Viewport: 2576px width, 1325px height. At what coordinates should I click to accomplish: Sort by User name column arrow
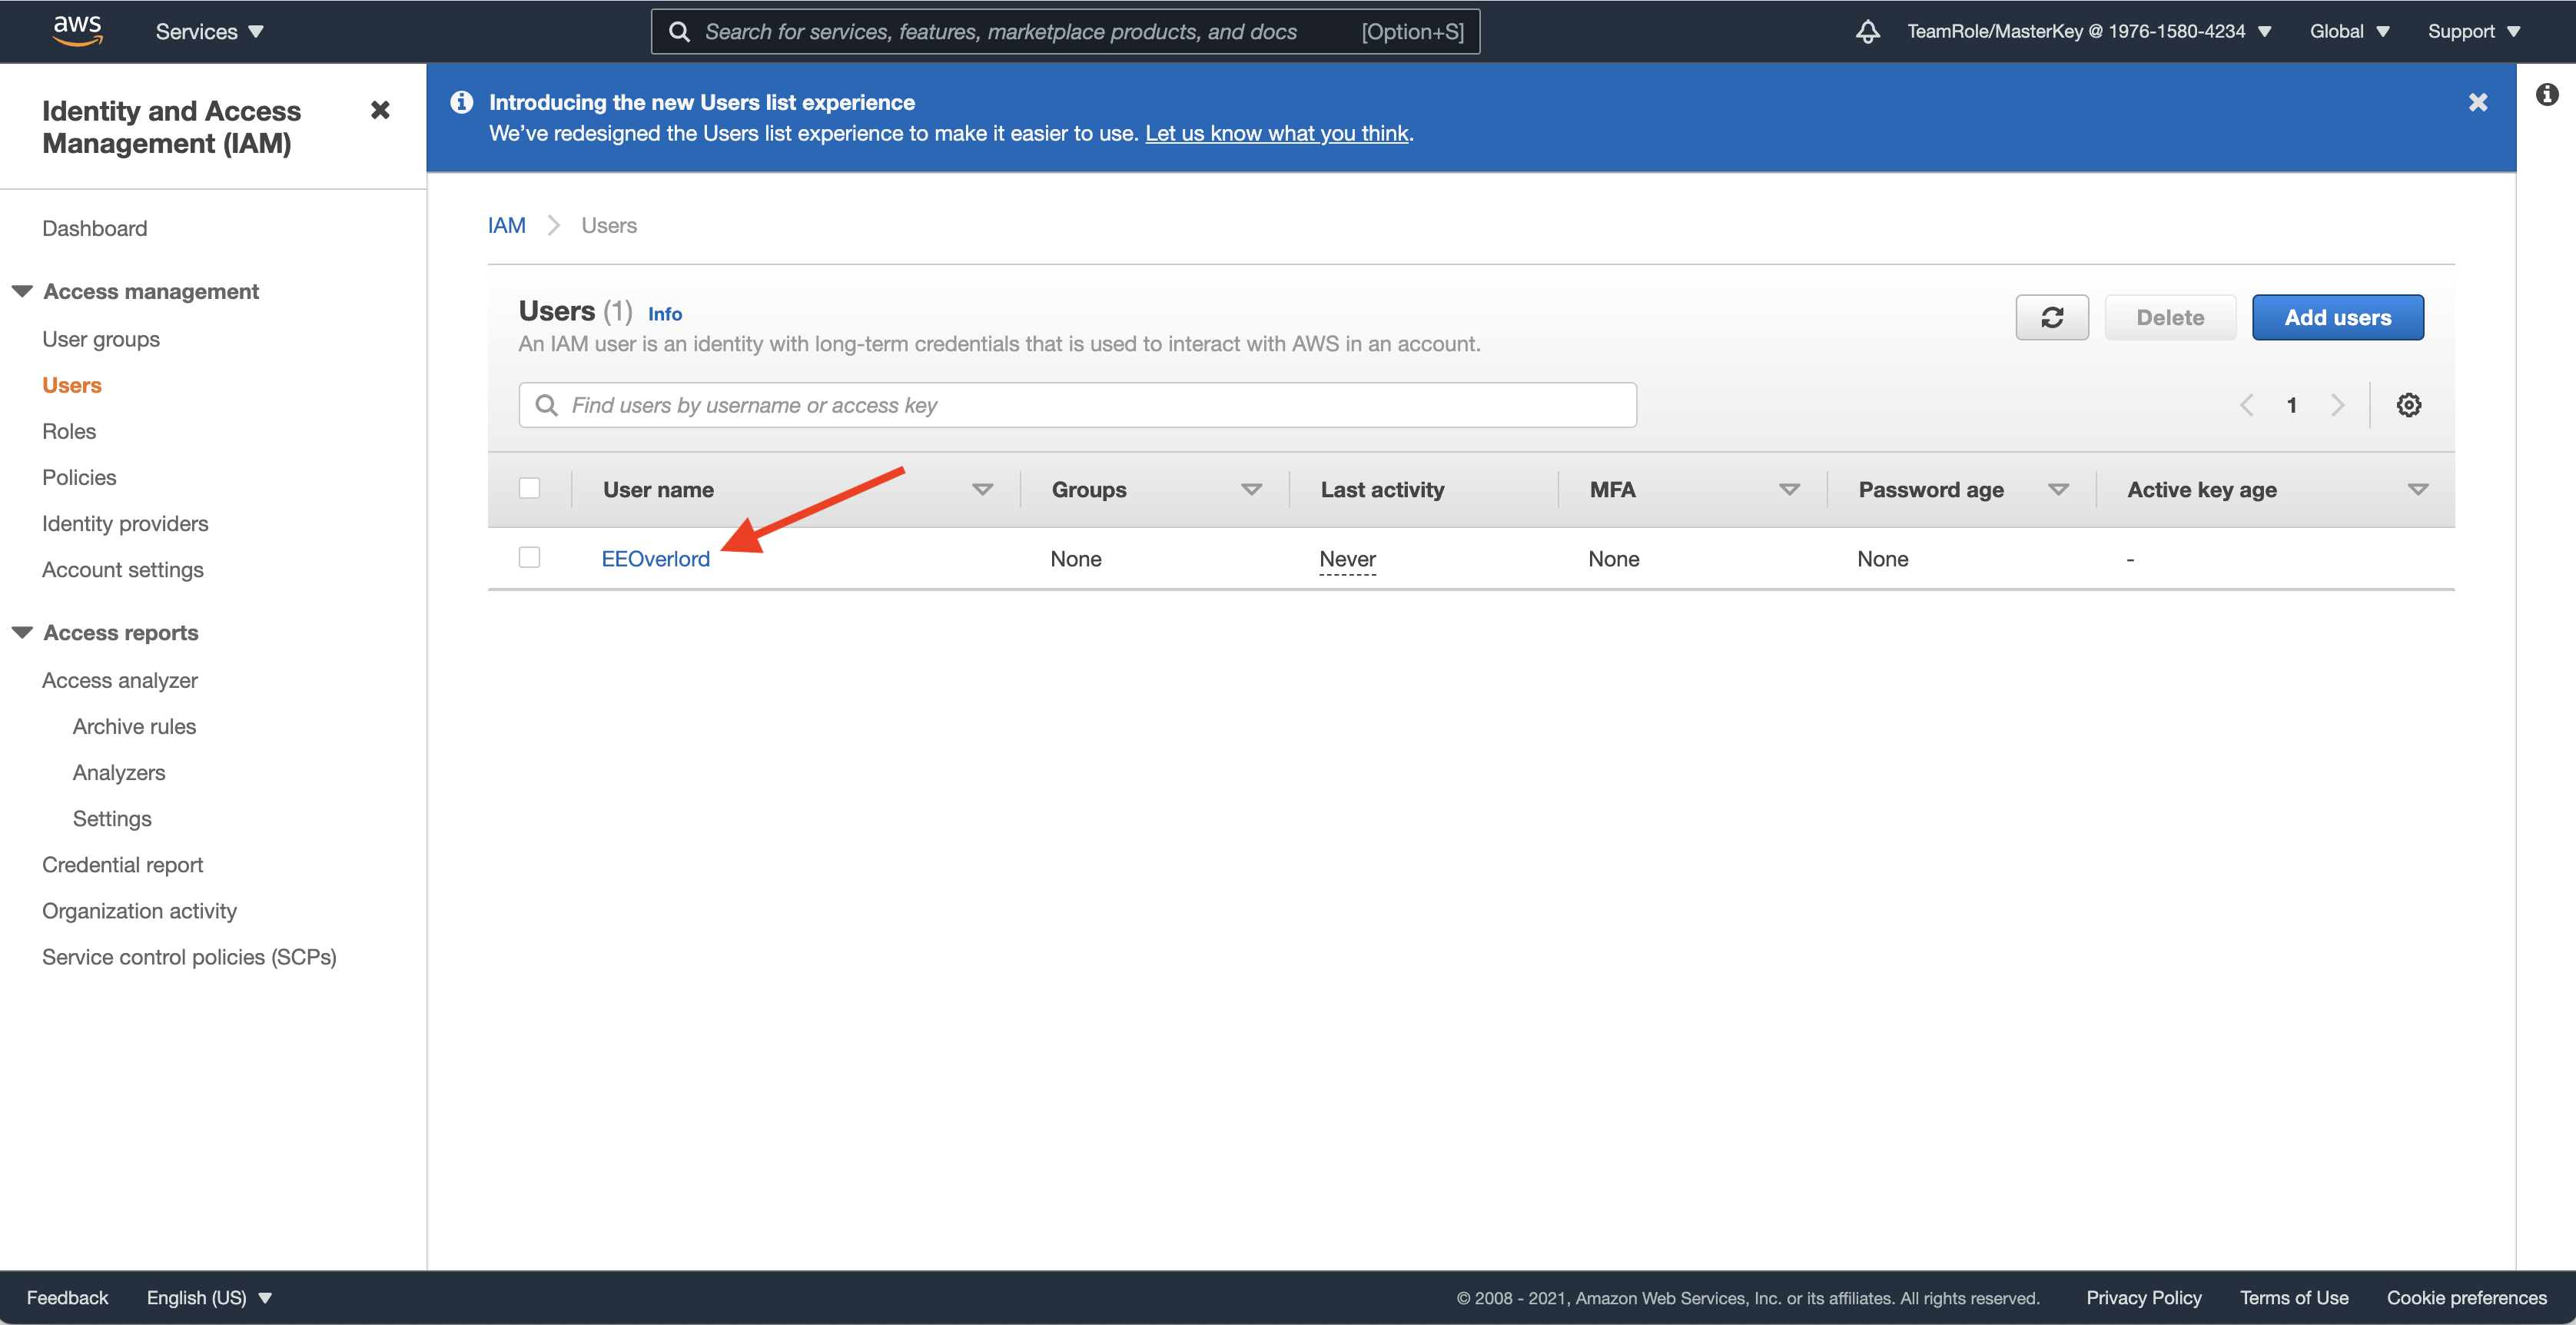(982, 490)
